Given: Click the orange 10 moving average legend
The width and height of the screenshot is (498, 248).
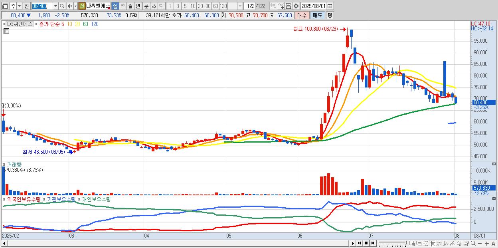Looking at the screenshot, I should click(x=70, y=24).
